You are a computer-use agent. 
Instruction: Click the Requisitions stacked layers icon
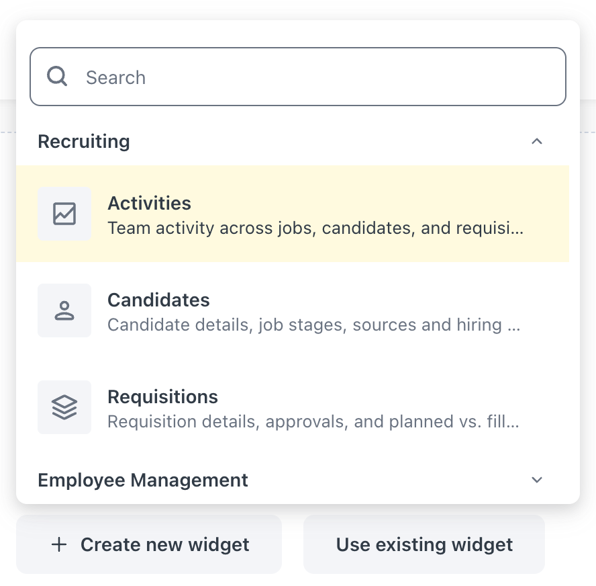coord(64,407)
